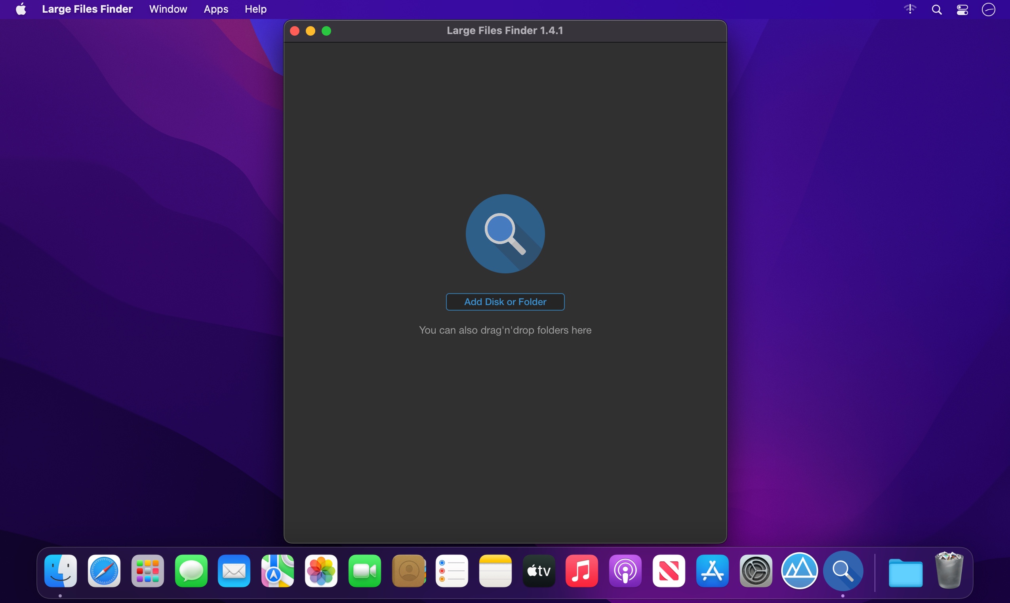Close the Large Files Finder window
The image size is (1010, 603).
[x=295, y=31]
